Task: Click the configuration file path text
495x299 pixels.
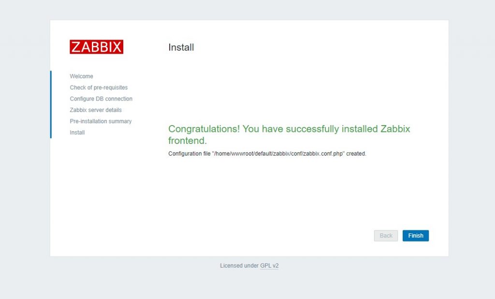Action: pyautogui.click(x=278, y=154)
